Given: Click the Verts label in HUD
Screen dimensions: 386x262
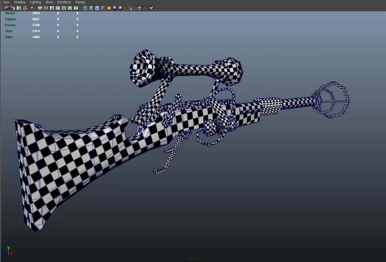Looking at the screenshot, I should [x=10, y=13].
